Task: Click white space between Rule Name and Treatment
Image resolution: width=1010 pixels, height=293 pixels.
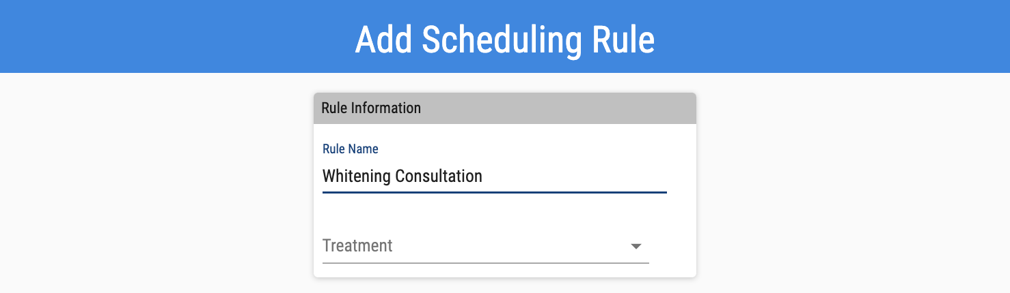Action: (x=493, y=214)
